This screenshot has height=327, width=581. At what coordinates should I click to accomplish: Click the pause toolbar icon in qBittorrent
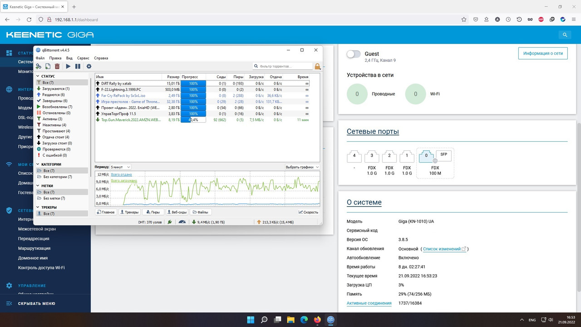78,66
